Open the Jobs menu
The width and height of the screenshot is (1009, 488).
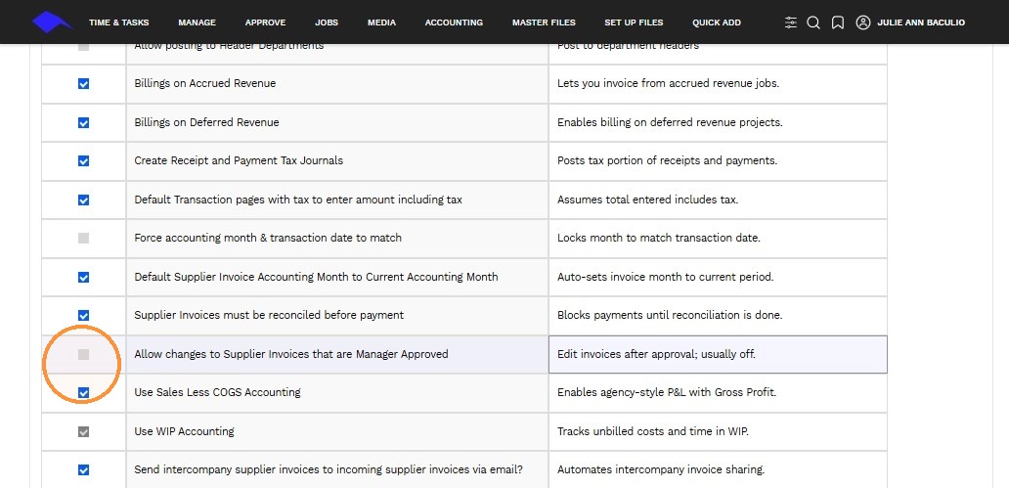327,22
